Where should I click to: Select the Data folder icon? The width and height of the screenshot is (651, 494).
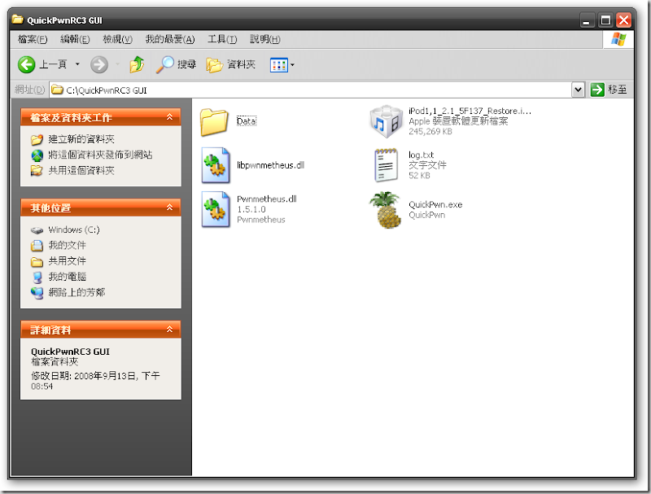coord(214,121)
